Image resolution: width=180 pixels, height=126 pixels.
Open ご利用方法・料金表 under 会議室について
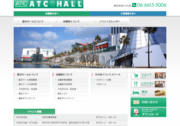pyautogui.click(x=67, y=89)
